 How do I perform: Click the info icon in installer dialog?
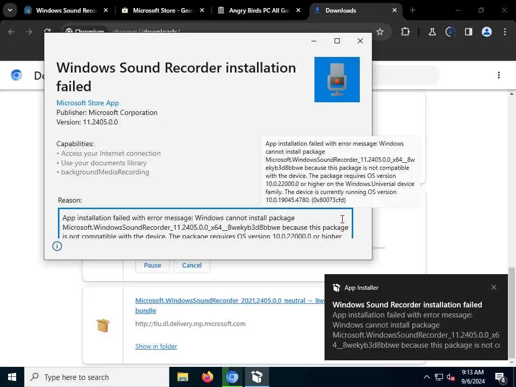tap(57, 246)
